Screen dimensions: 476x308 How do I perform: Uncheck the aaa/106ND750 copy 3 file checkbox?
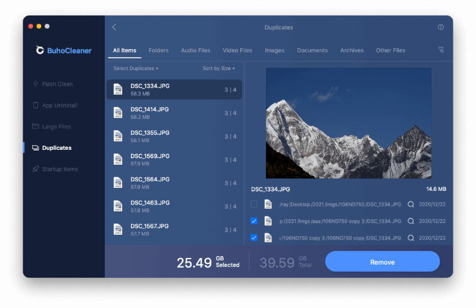[x=254, y=221]
